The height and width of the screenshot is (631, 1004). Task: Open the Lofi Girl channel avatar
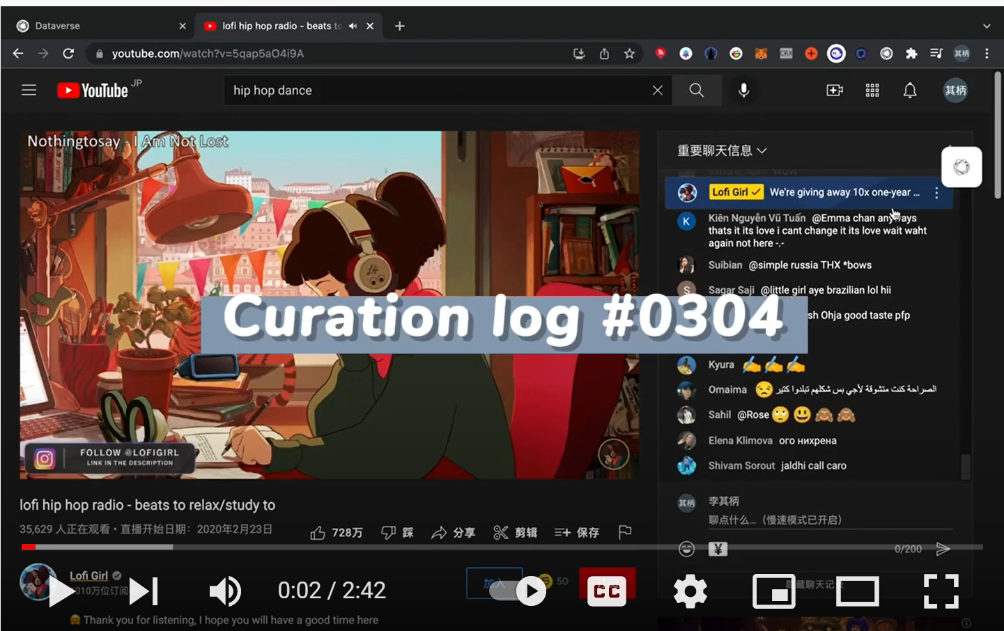pyautogui.click(x=38, y=582)
